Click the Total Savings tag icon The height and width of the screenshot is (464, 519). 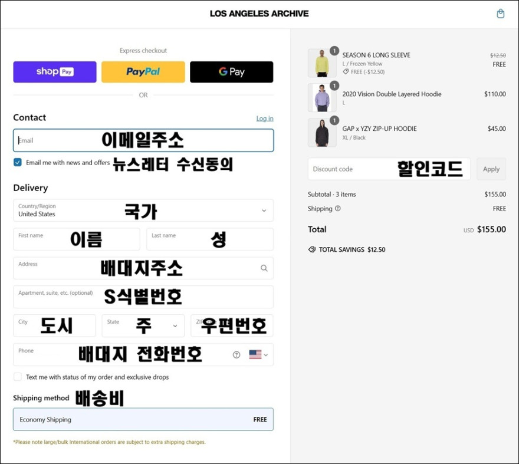(312, 249)
